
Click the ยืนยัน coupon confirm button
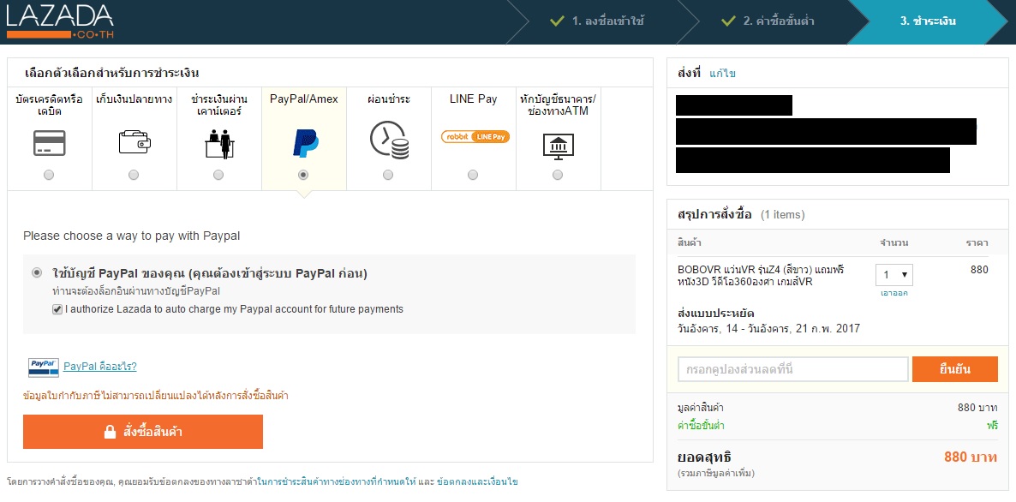[954, 369]
